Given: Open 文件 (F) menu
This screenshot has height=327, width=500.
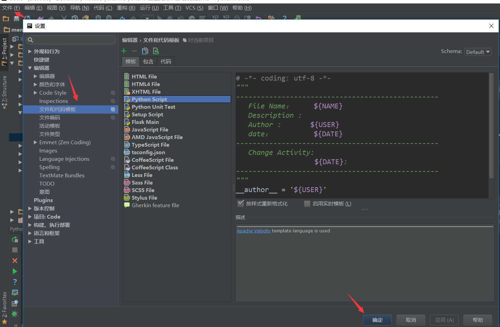Looking at the screenshot, I should (x=11, y=8).
